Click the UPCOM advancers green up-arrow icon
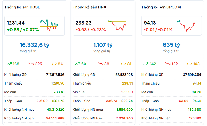Screen dimensions: 207x126 [x=146, y=64]
